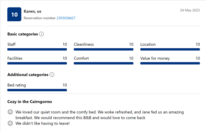
Task: Open reservation number 2303028427 link
Action: (x=66, y=18)
